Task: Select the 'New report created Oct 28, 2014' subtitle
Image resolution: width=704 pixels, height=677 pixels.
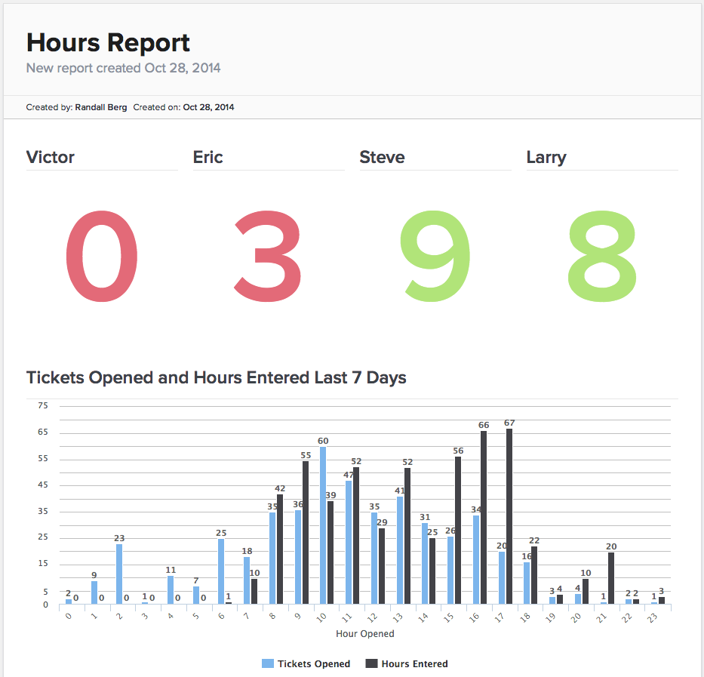Action: [x=123, y=68]
